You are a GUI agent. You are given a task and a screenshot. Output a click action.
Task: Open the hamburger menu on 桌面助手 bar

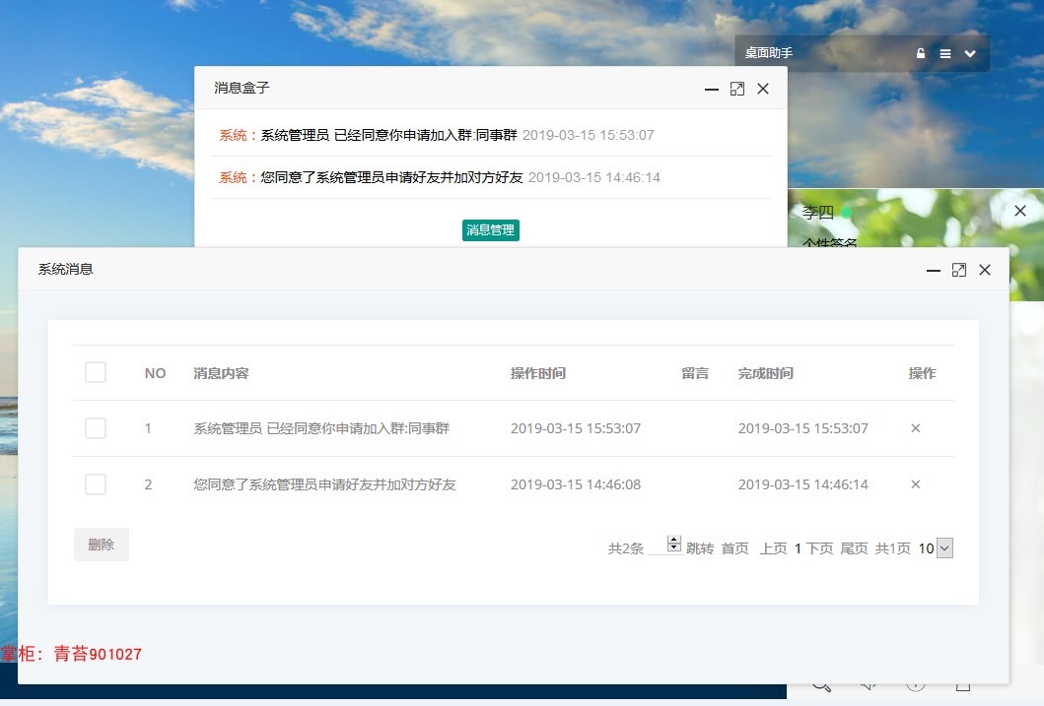[x=944, y=54]
